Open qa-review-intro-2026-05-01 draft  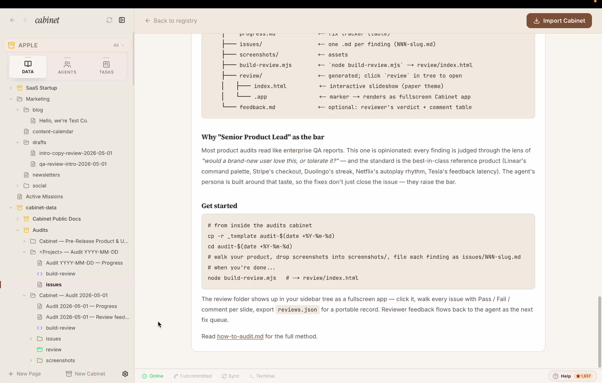coord(73,164)
